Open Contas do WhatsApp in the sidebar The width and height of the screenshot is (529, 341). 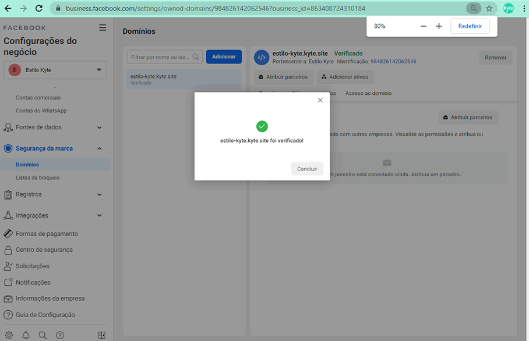[41, 111]
